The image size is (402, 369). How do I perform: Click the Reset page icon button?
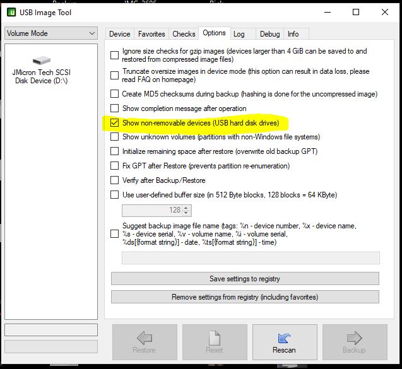tap(215, 342)
